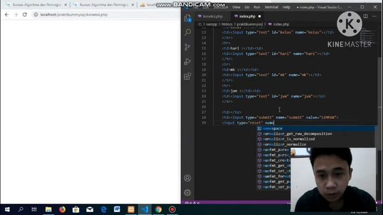Open Task View on taskbar
Screen dimensions: 383x215
(x=34, y=210)
